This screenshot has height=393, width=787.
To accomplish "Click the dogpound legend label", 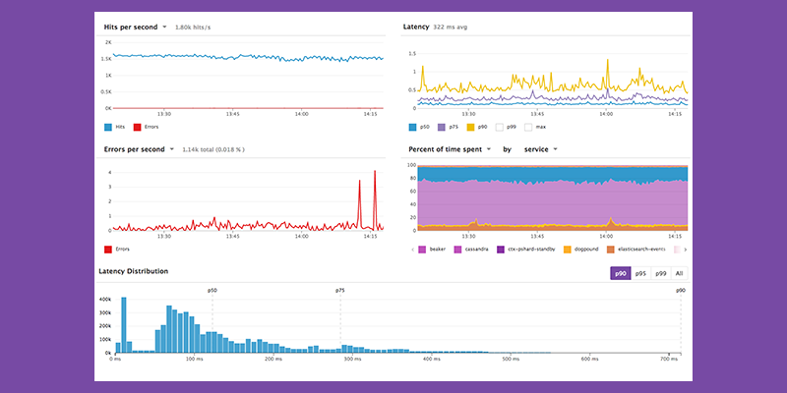I will [586, 250].
